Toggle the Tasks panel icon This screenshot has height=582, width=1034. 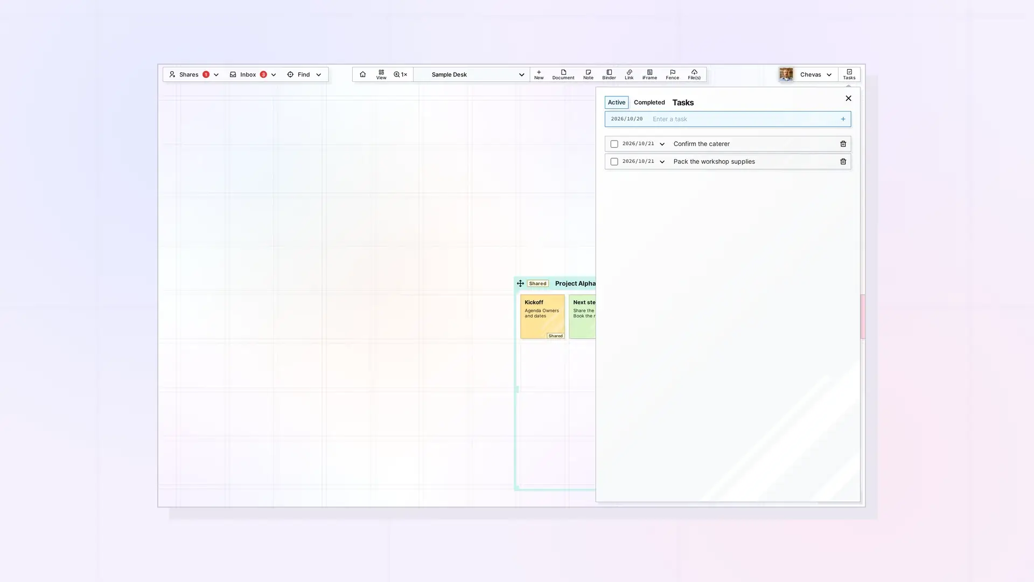coord(849,74)
